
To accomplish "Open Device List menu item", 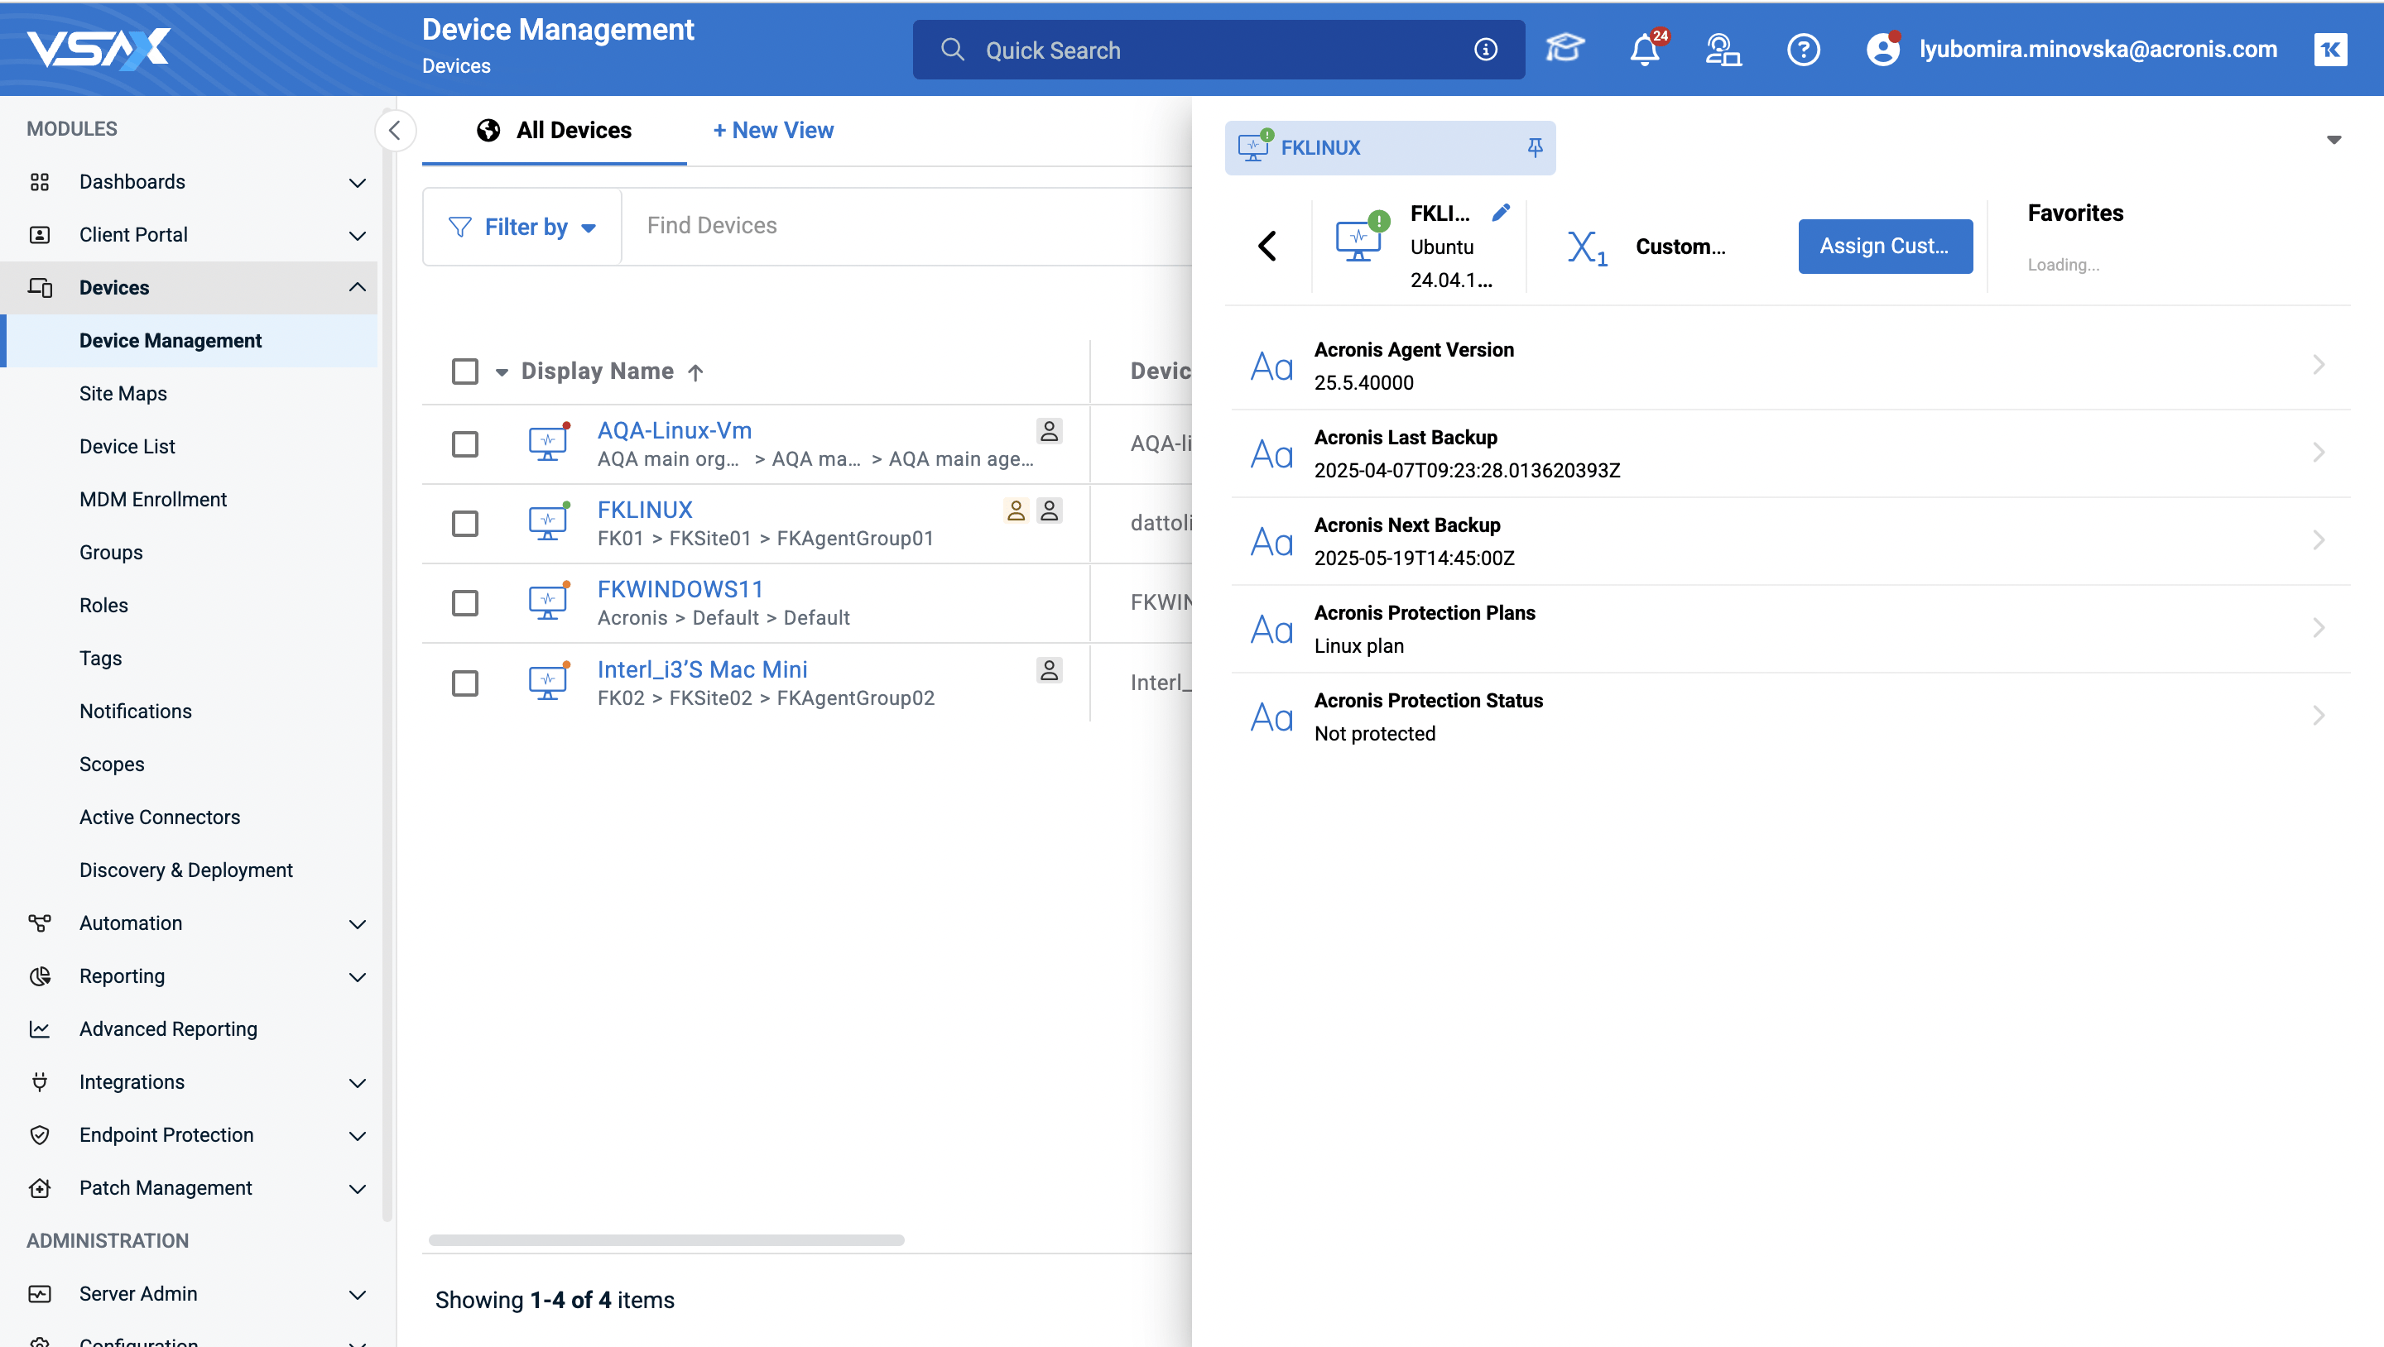I will point(127,446).
